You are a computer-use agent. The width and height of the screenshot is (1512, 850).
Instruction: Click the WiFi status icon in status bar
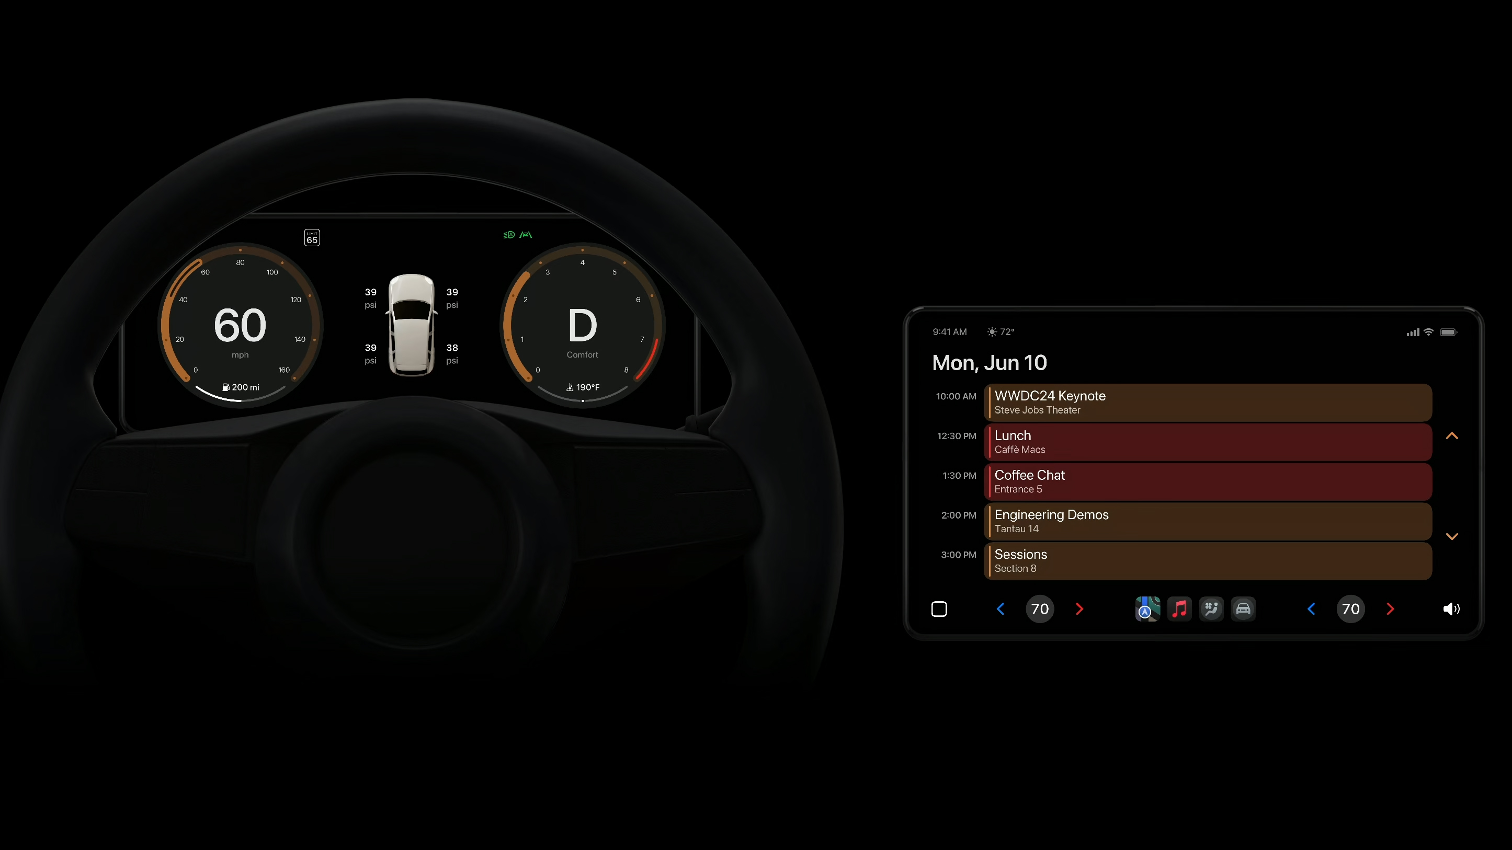tap(1428, 331)
